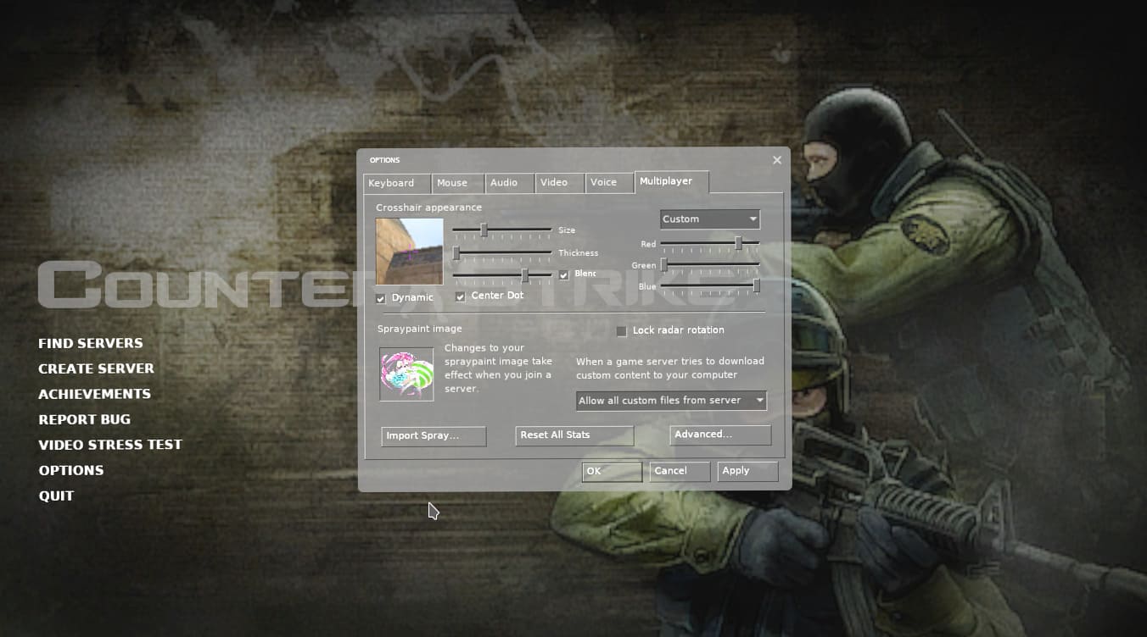Click the Import Spray button
This screenshot has height=637, width=1147.
[434, 436]
